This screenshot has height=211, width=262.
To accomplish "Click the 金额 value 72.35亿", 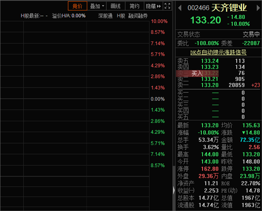I will 250,140.
